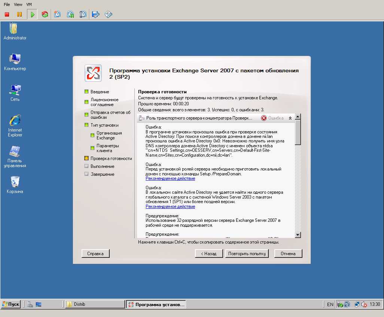Take a snapshot with the clock snapshot icon
384x317 pixels.
(x=58, y=14)
